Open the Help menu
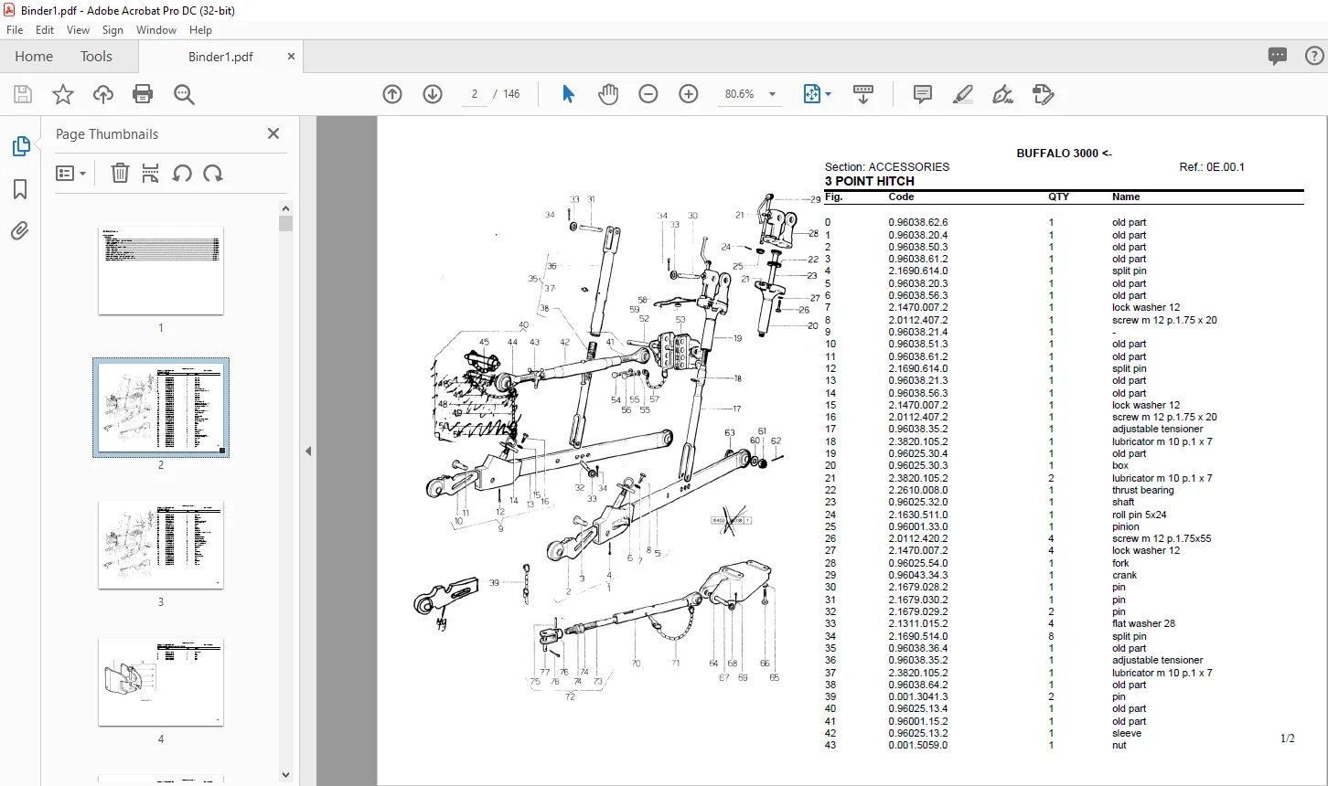The height and width of the screenshot is (786, 1328). click(200, 30)
